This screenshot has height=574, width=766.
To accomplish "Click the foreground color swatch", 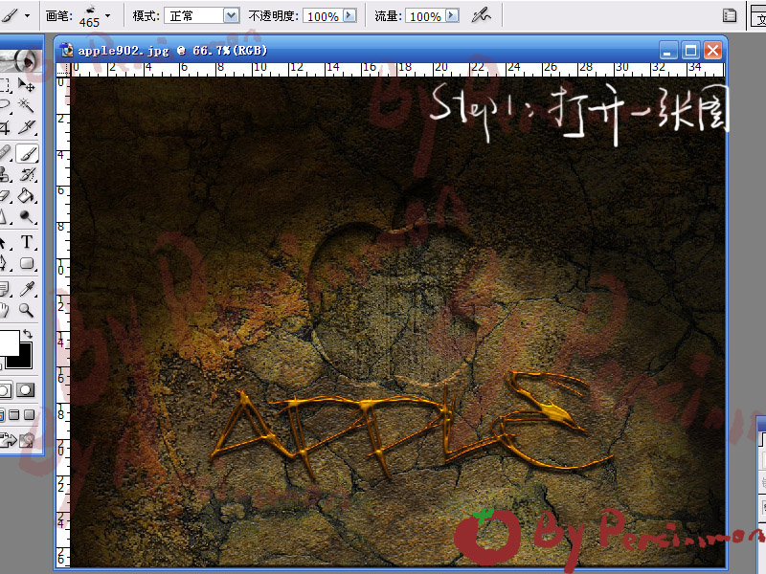I will coord(9,342).
